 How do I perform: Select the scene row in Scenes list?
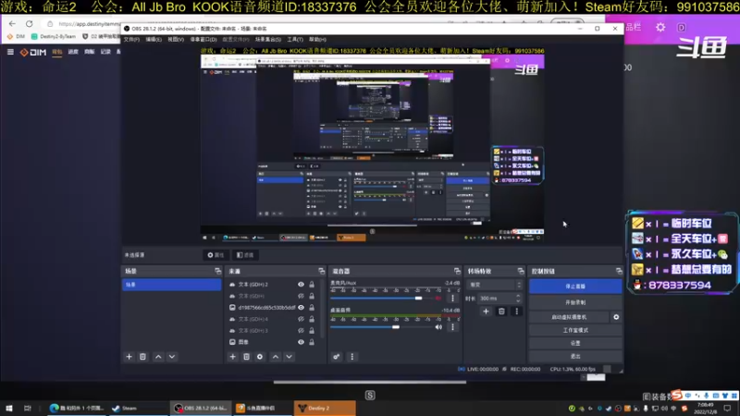[x=172, y=285]
